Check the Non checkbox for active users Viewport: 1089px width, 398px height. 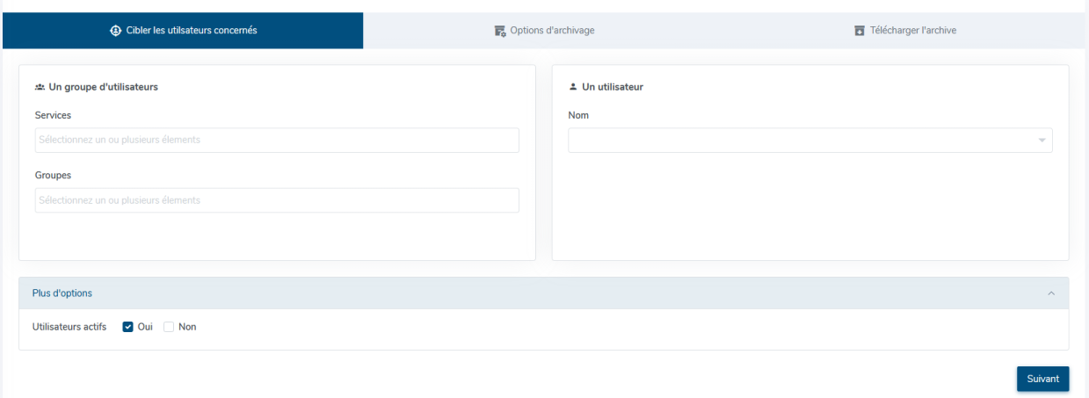(169, 327)
